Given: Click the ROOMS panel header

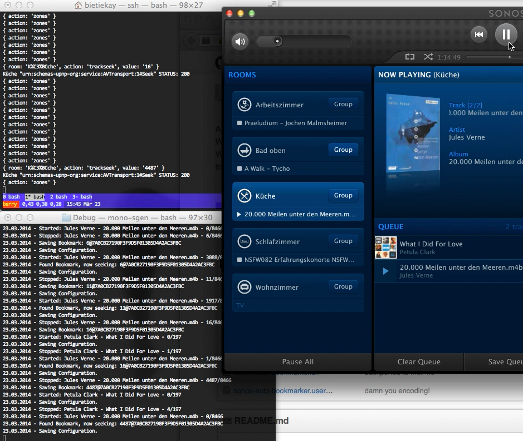Looking at the screenshot, I should pos(298,75).
